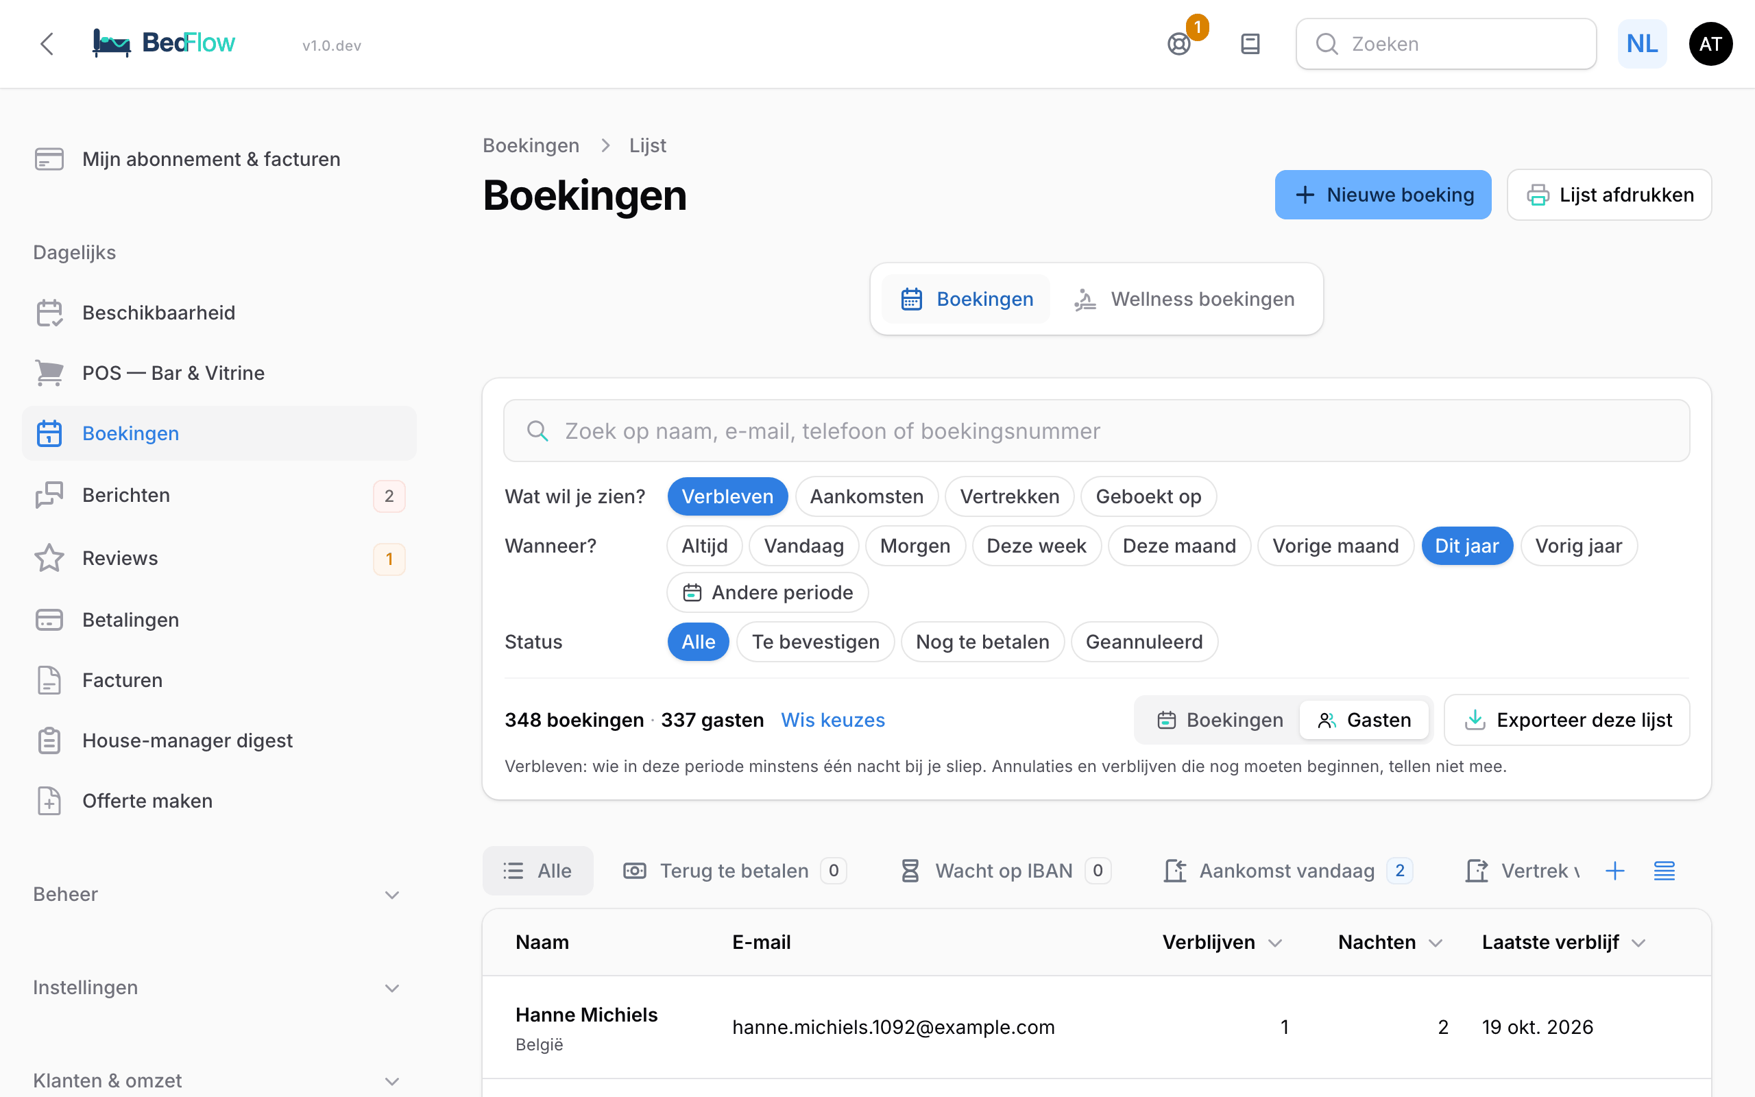
Task: Open Facturen in sidebar
Action: coord(219,680)
